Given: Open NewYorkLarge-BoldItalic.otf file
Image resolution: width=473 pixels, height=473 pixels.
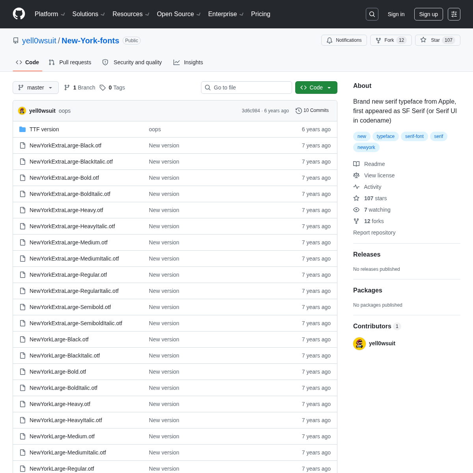Looking at the screenshot, I should (63, 388).
